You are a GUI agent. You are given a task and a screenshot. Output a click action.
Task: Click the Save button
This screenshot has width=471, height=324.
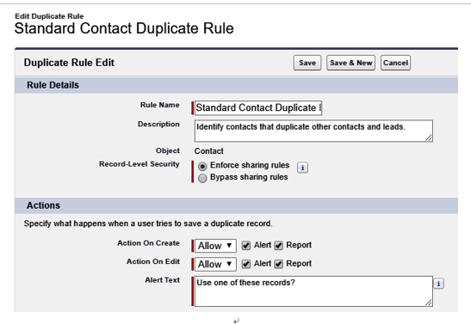click(x=307, y=63)
